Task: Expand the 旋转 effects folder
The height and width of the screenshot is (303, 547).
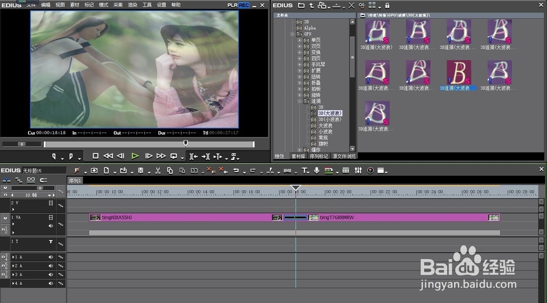Action: click(299, 95)
